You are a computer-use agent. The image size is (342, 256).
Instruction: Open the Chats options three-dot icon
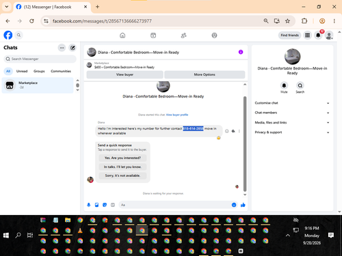pyautogui.click(x=62, y=48)
